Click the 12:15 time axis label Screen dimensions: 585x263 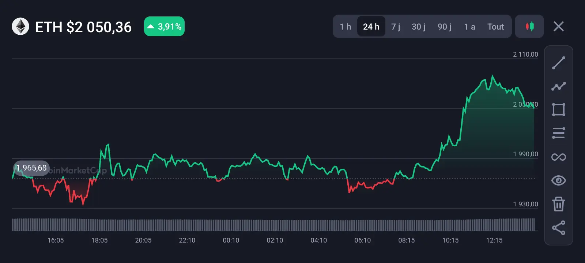pos(494,240)
